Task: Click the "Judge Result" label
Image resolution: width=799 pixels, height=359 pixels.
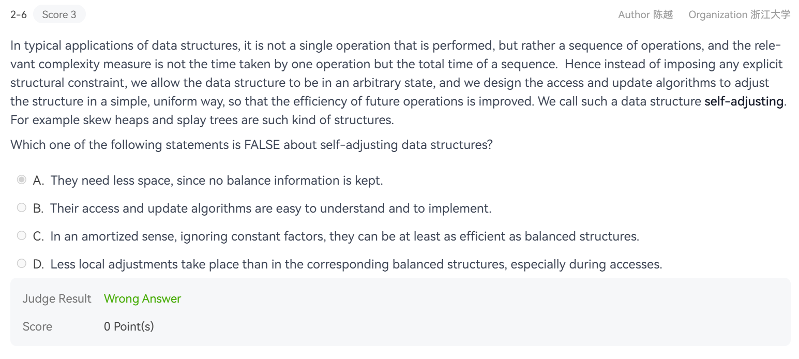Action: tap(57, 299)
